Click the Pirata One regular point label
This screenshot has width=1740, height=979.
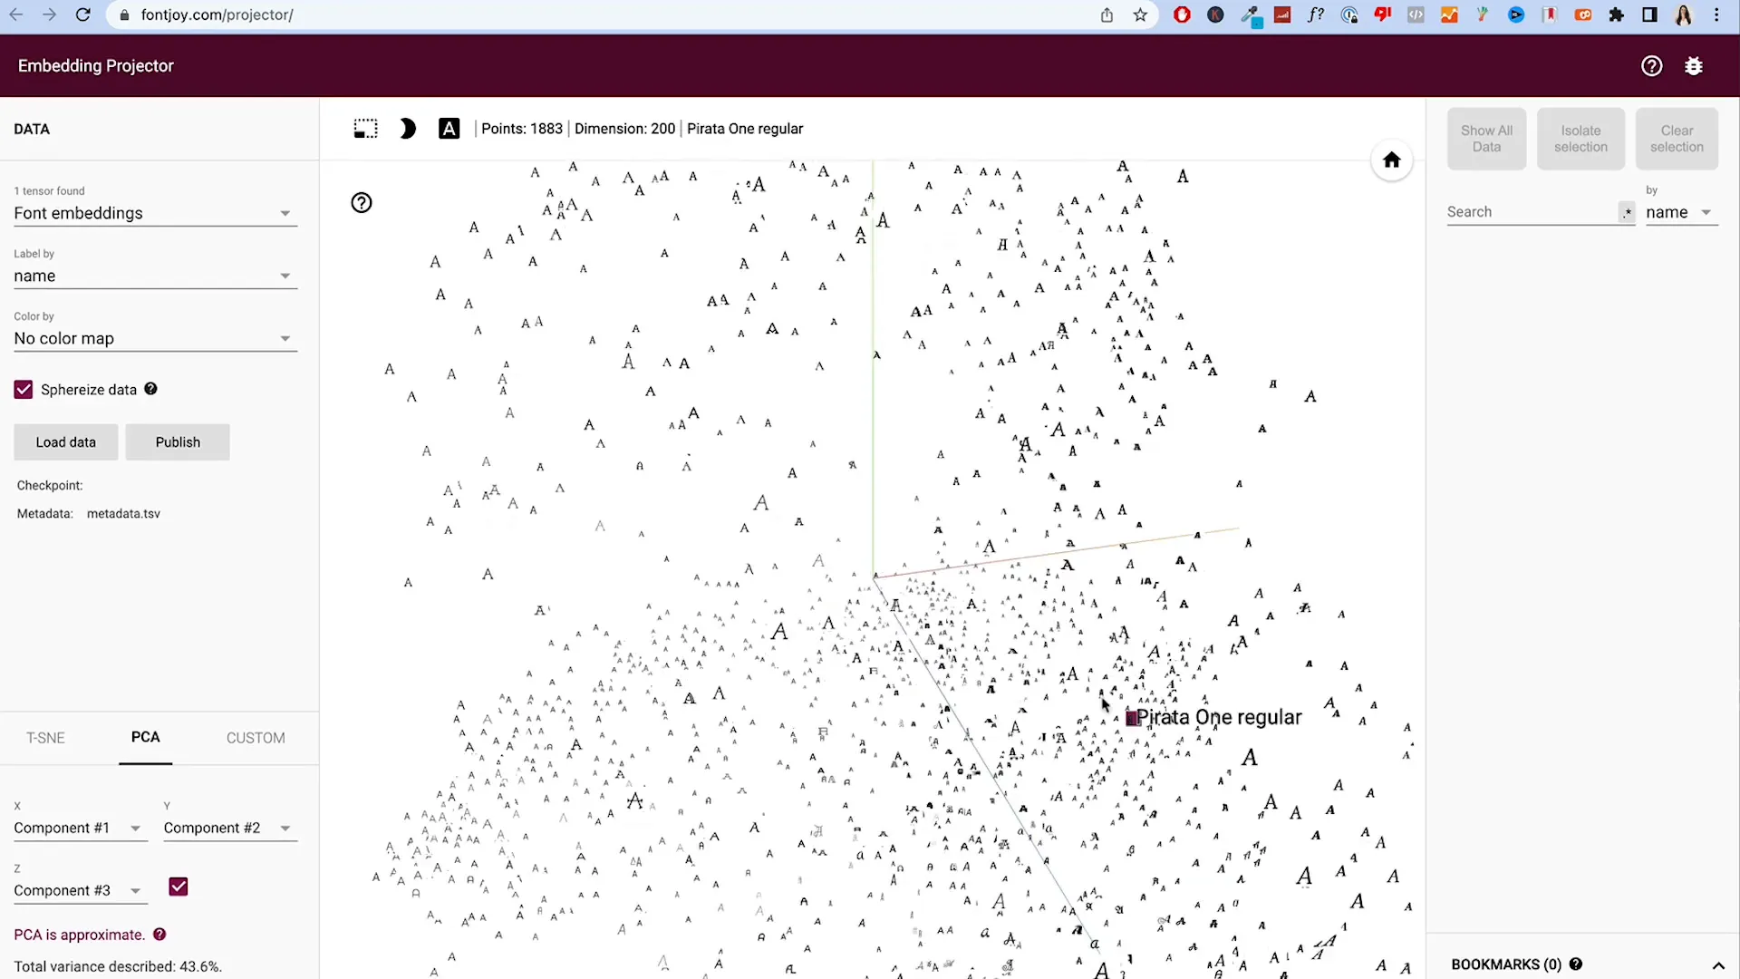[x=1218, y=717]
